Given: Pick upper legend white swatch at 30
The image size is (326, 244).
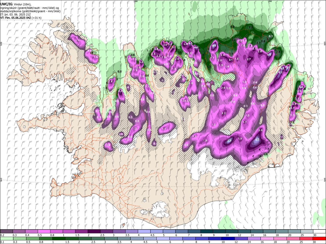Looking at the screenshot, I should (319, 232).
